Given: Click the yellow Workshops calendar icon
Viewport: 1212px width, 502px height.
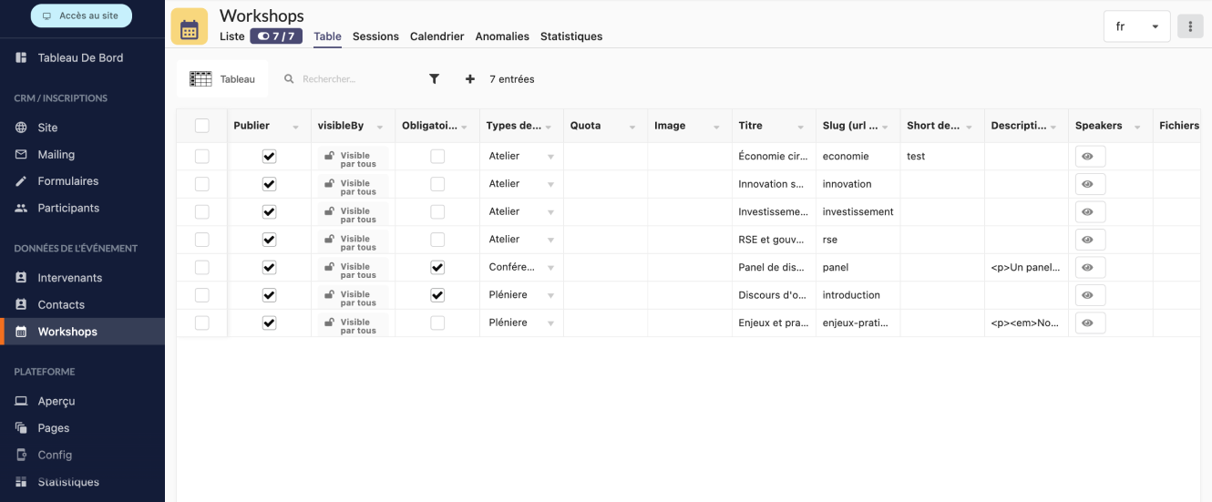Looking at the screenshot, I should tap(190, 27).
